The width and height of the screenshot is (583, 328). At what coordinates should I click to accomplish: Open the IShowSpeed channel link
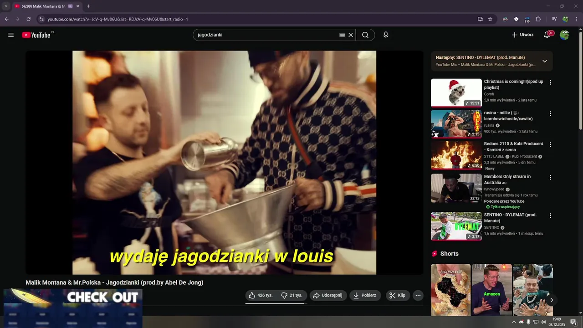click(x=494, y=189)
